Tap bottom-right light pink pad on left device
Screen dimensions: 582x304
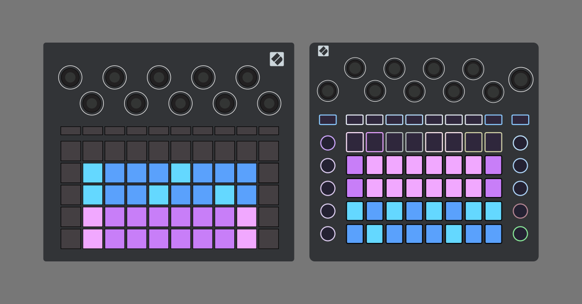tap(246, 239)
